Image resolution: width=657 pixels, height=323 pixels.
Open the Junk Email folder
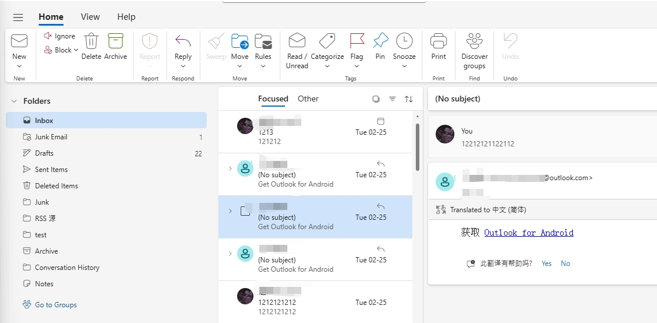pyautogui.click(x=106, y=137)
